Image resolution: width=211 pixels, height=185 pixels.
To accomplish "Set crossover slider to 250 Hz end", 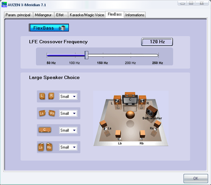I will tap(158, 55).
